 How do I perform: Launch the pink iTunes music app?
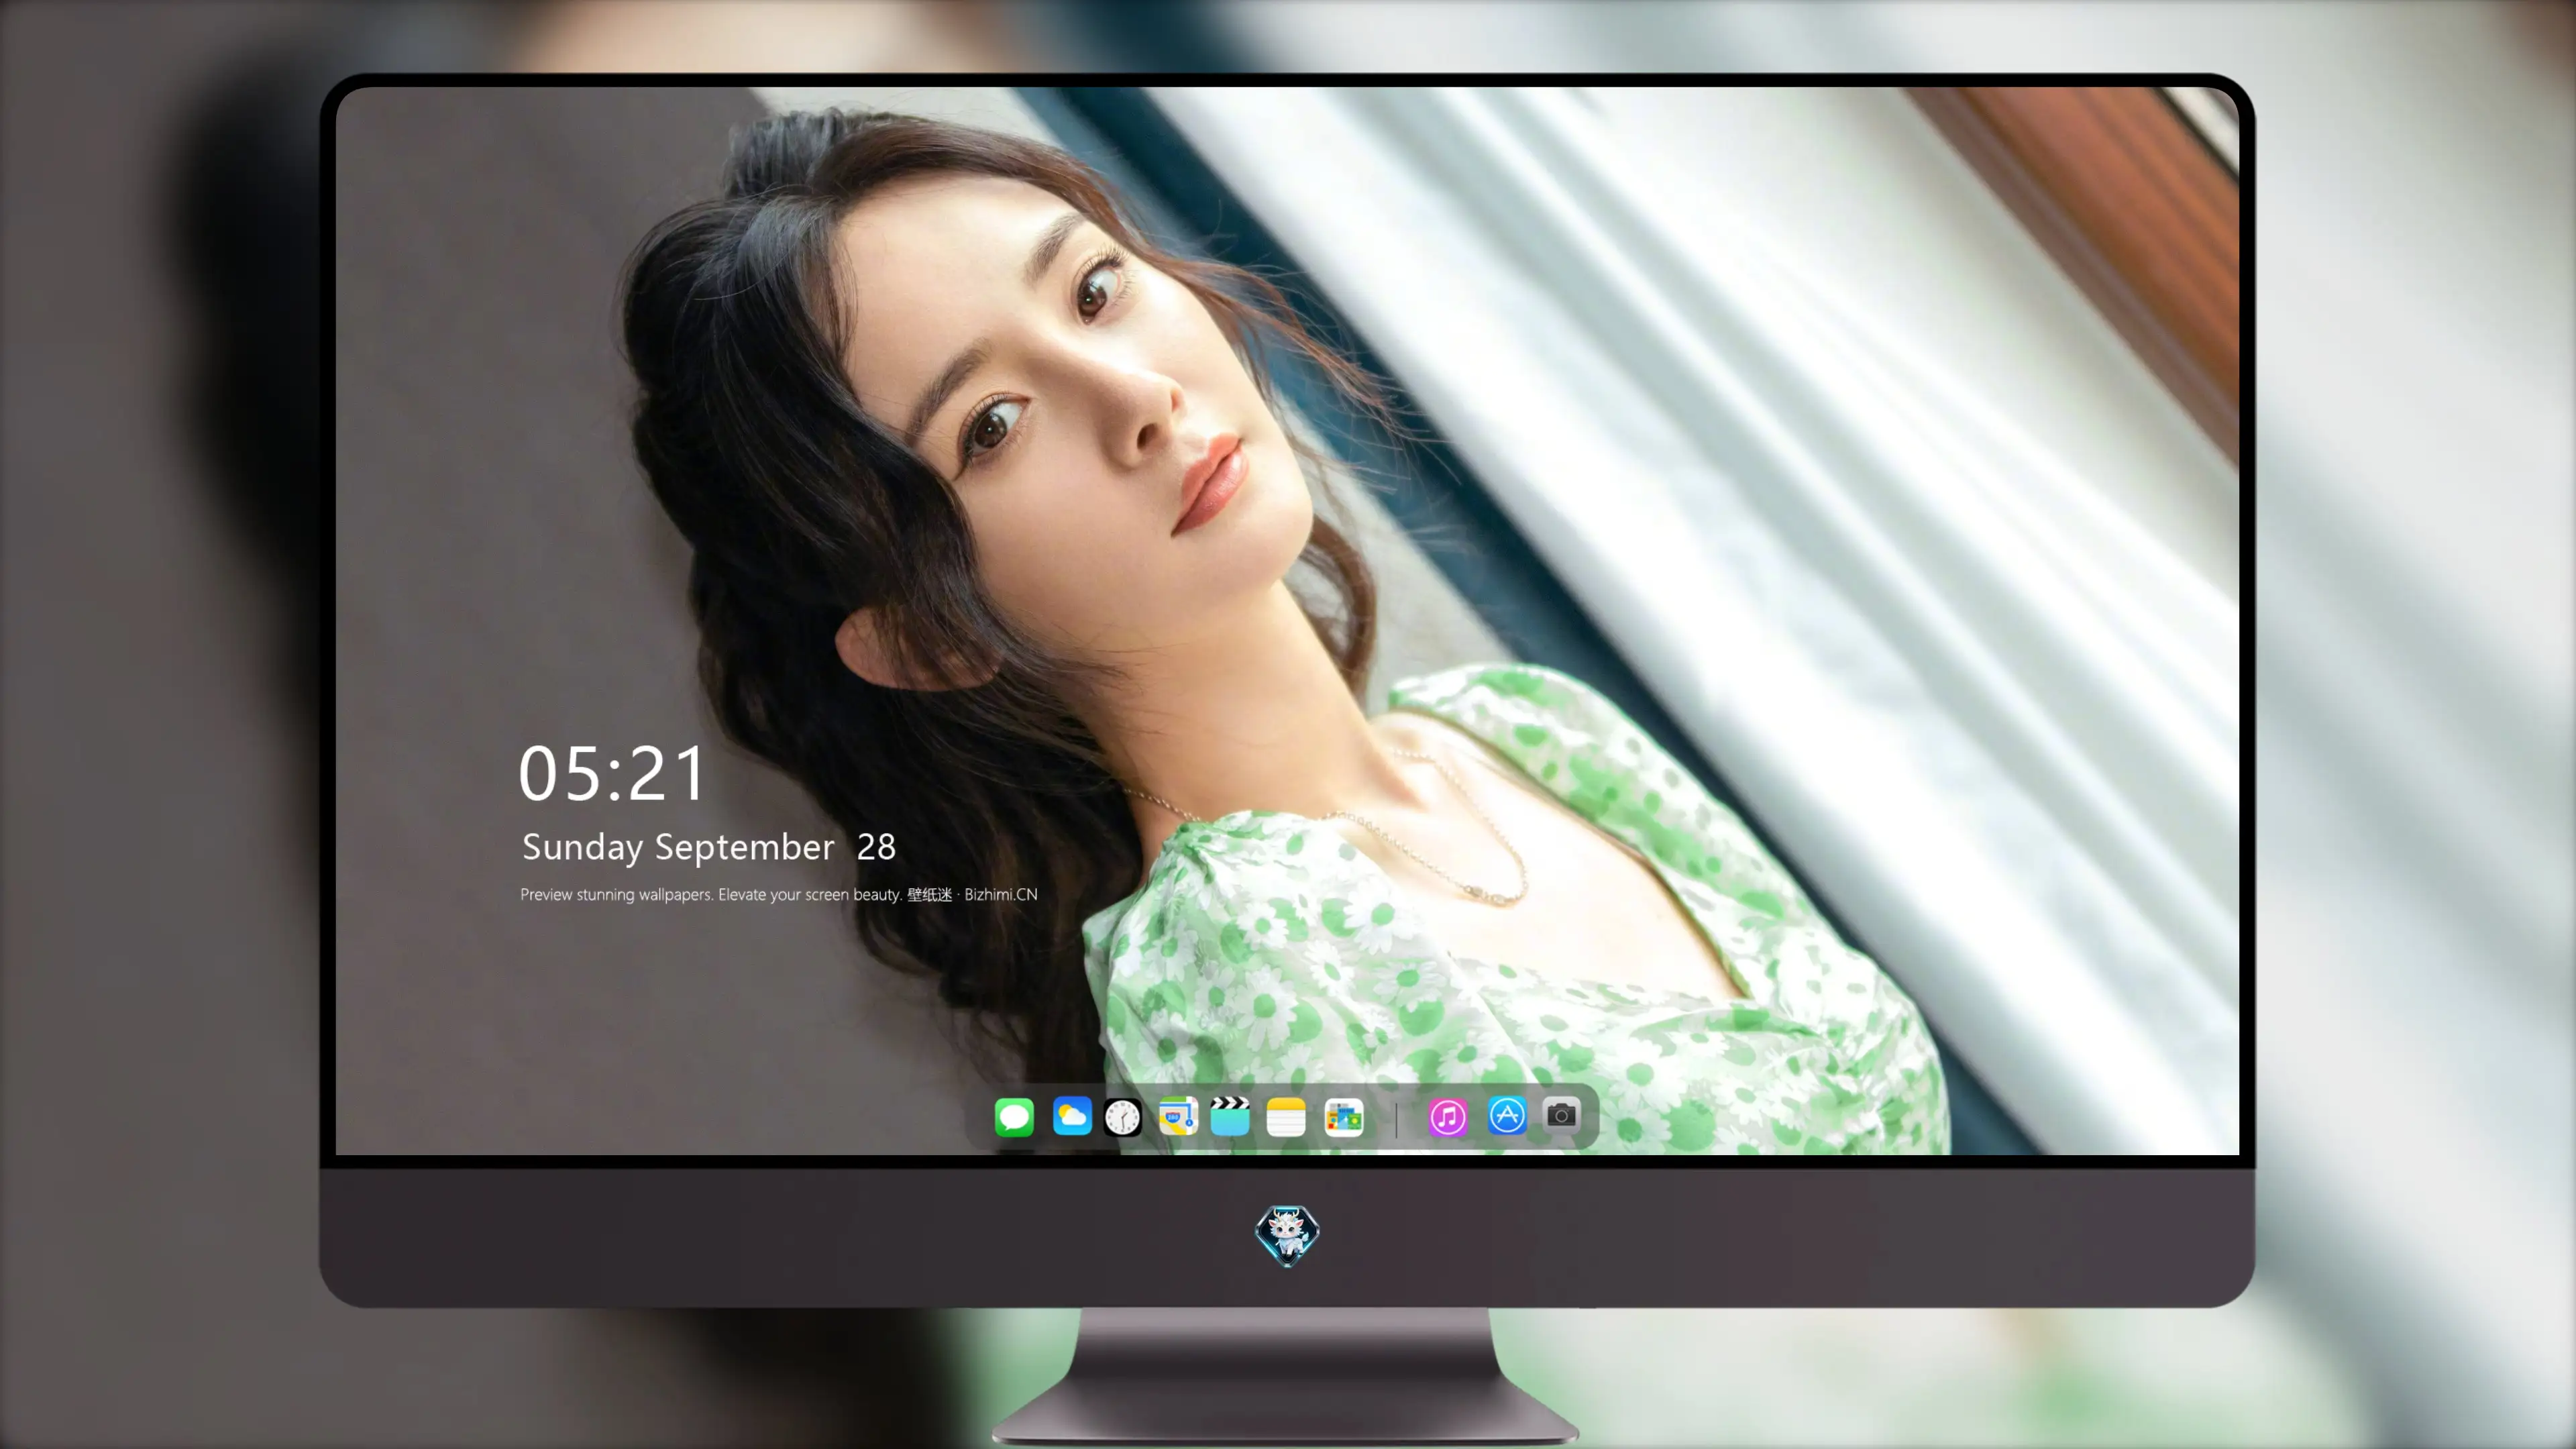tap(1448, 1117)
